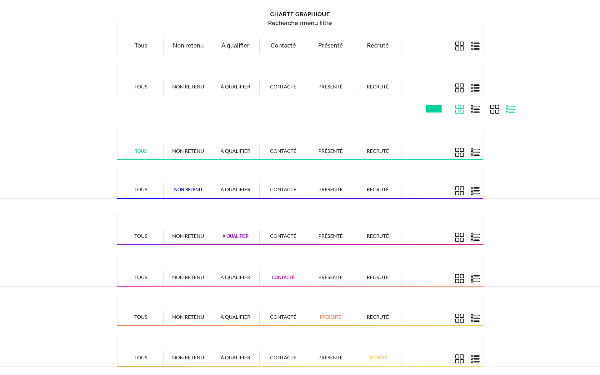Select the yellow RECRUTÉ tab
Screen dimensions: 600x375
[377, 358]
